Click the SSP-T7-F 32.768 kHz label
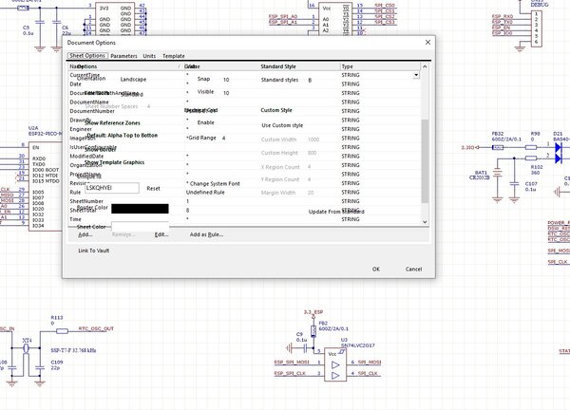The width and height of the screenshot is (570, 410). pos(73,350)
